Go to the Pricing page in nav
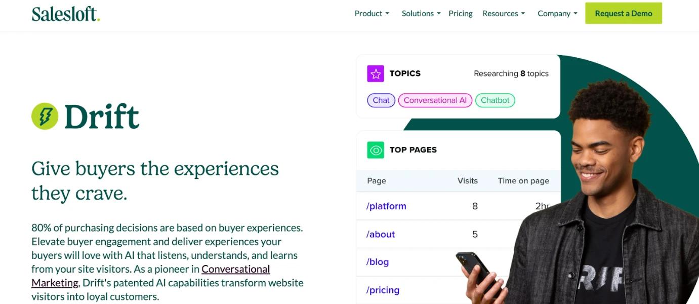 click(461, 14)
